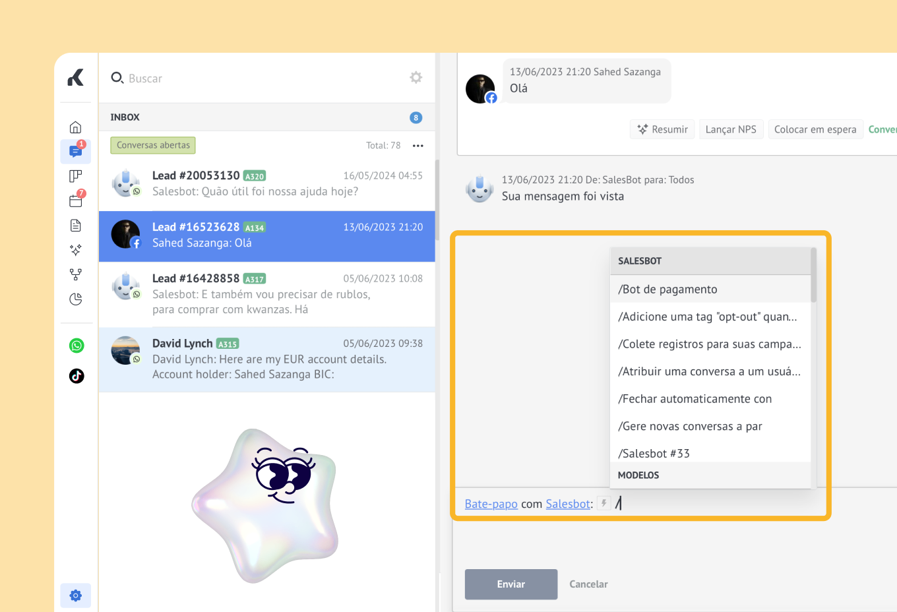Open the dashboard house icon
The width and height of the screenshot is (897, 612).
[76, 127]
